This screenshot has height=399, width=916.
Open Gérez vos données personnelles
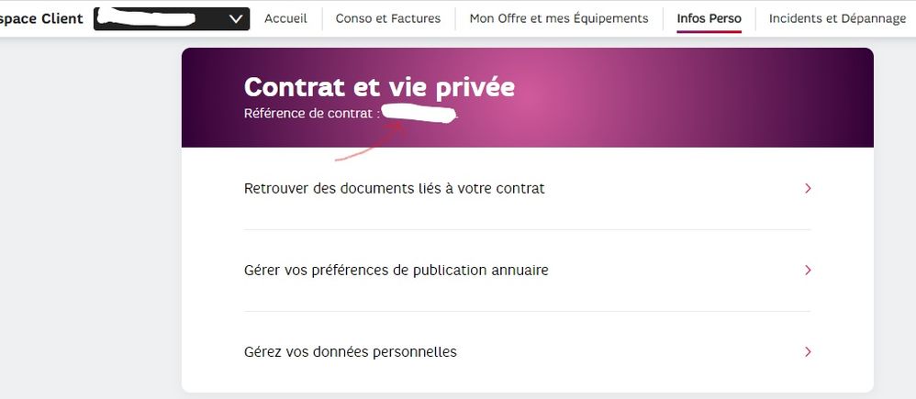351,352
